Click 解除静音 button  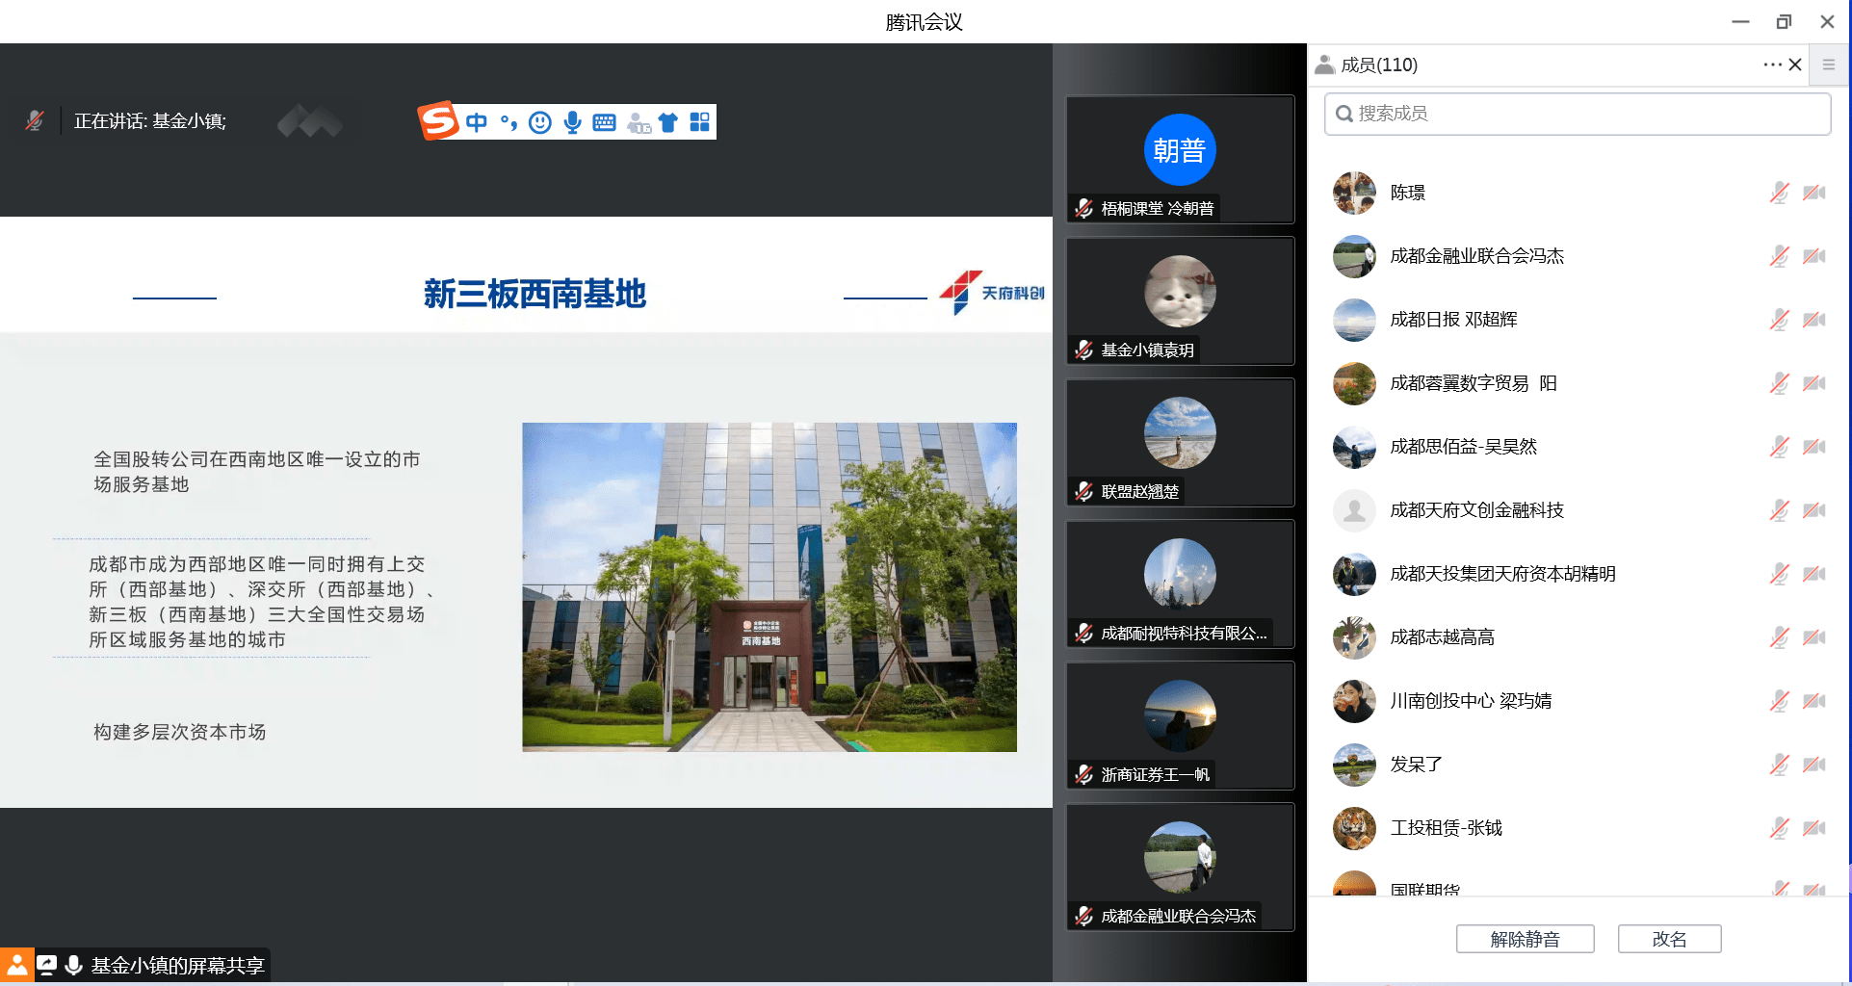(1526, 939)
